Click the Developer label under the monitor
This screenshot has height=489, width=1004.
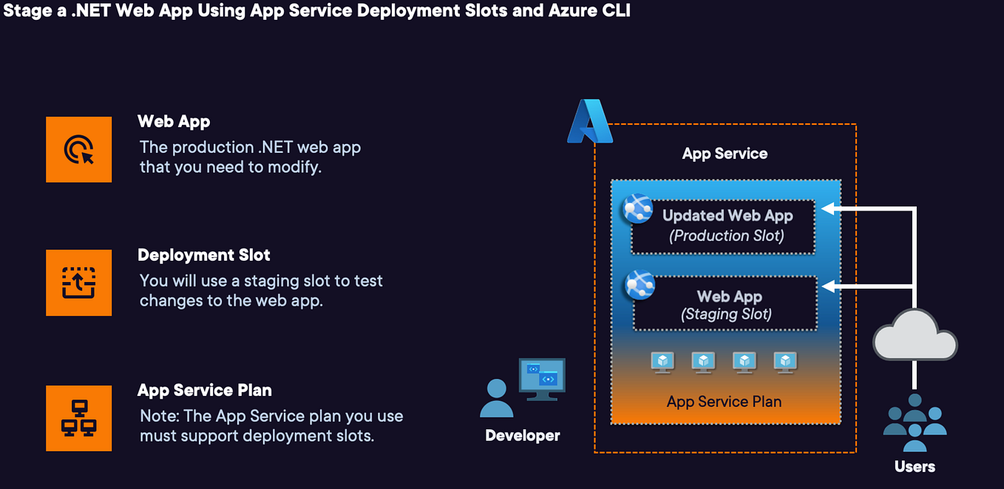pos(521,435)
